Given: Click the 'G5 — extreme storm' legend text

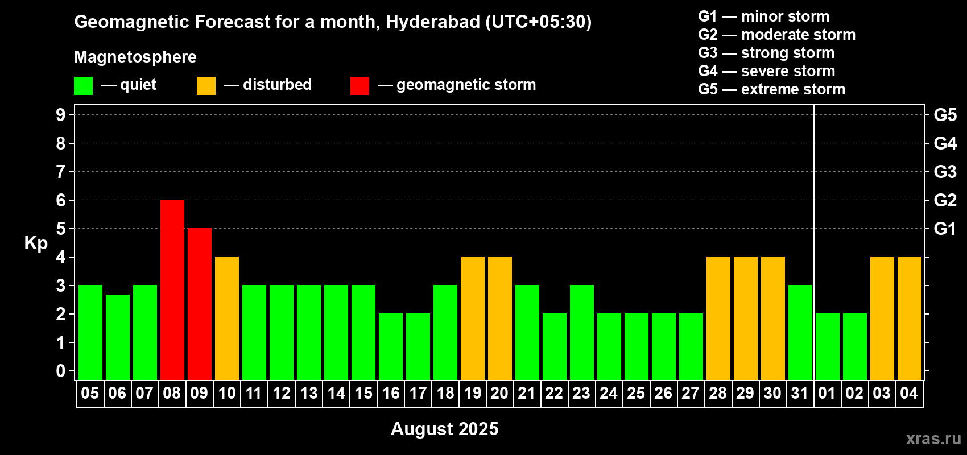Looking at the screenshot, I should (x=772, y=89).
